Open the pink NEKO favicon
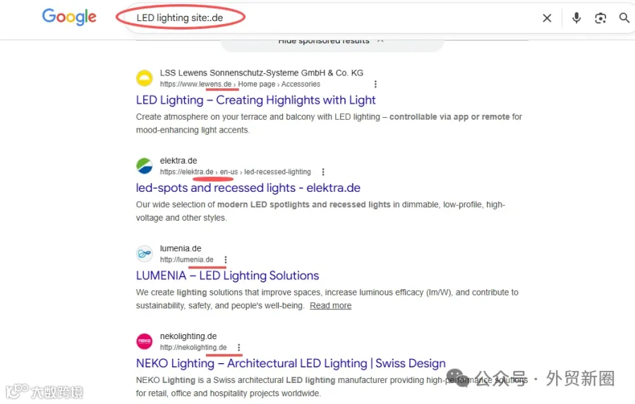Image resolution: width=635 pixels, height=404 pixels. click(144, 341)
